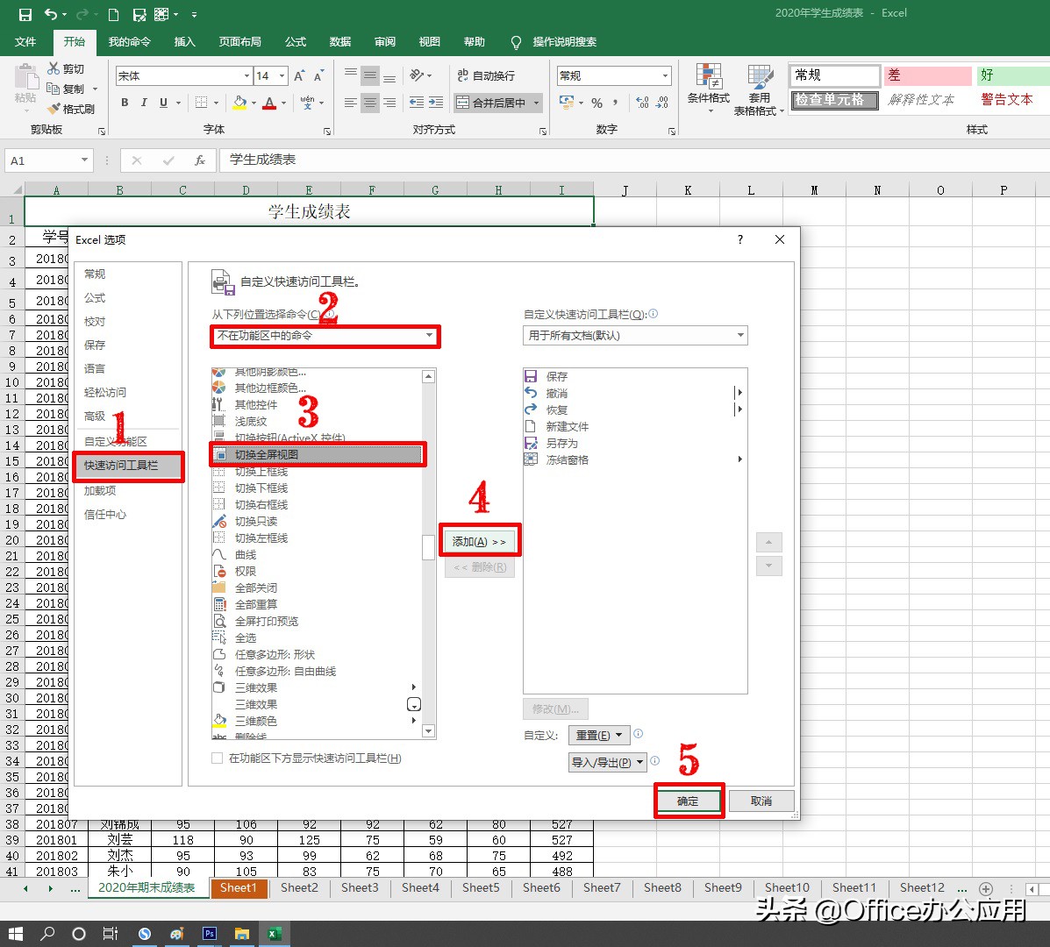
Task: Apply the Bad cell style swatch
Action: [x=927, y=75]
